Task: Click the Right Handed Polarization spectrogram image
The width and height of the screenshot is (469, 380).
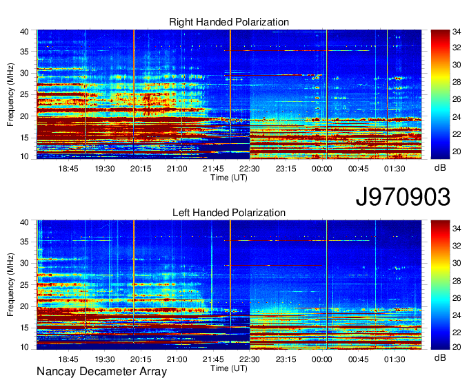Action: 229,94
